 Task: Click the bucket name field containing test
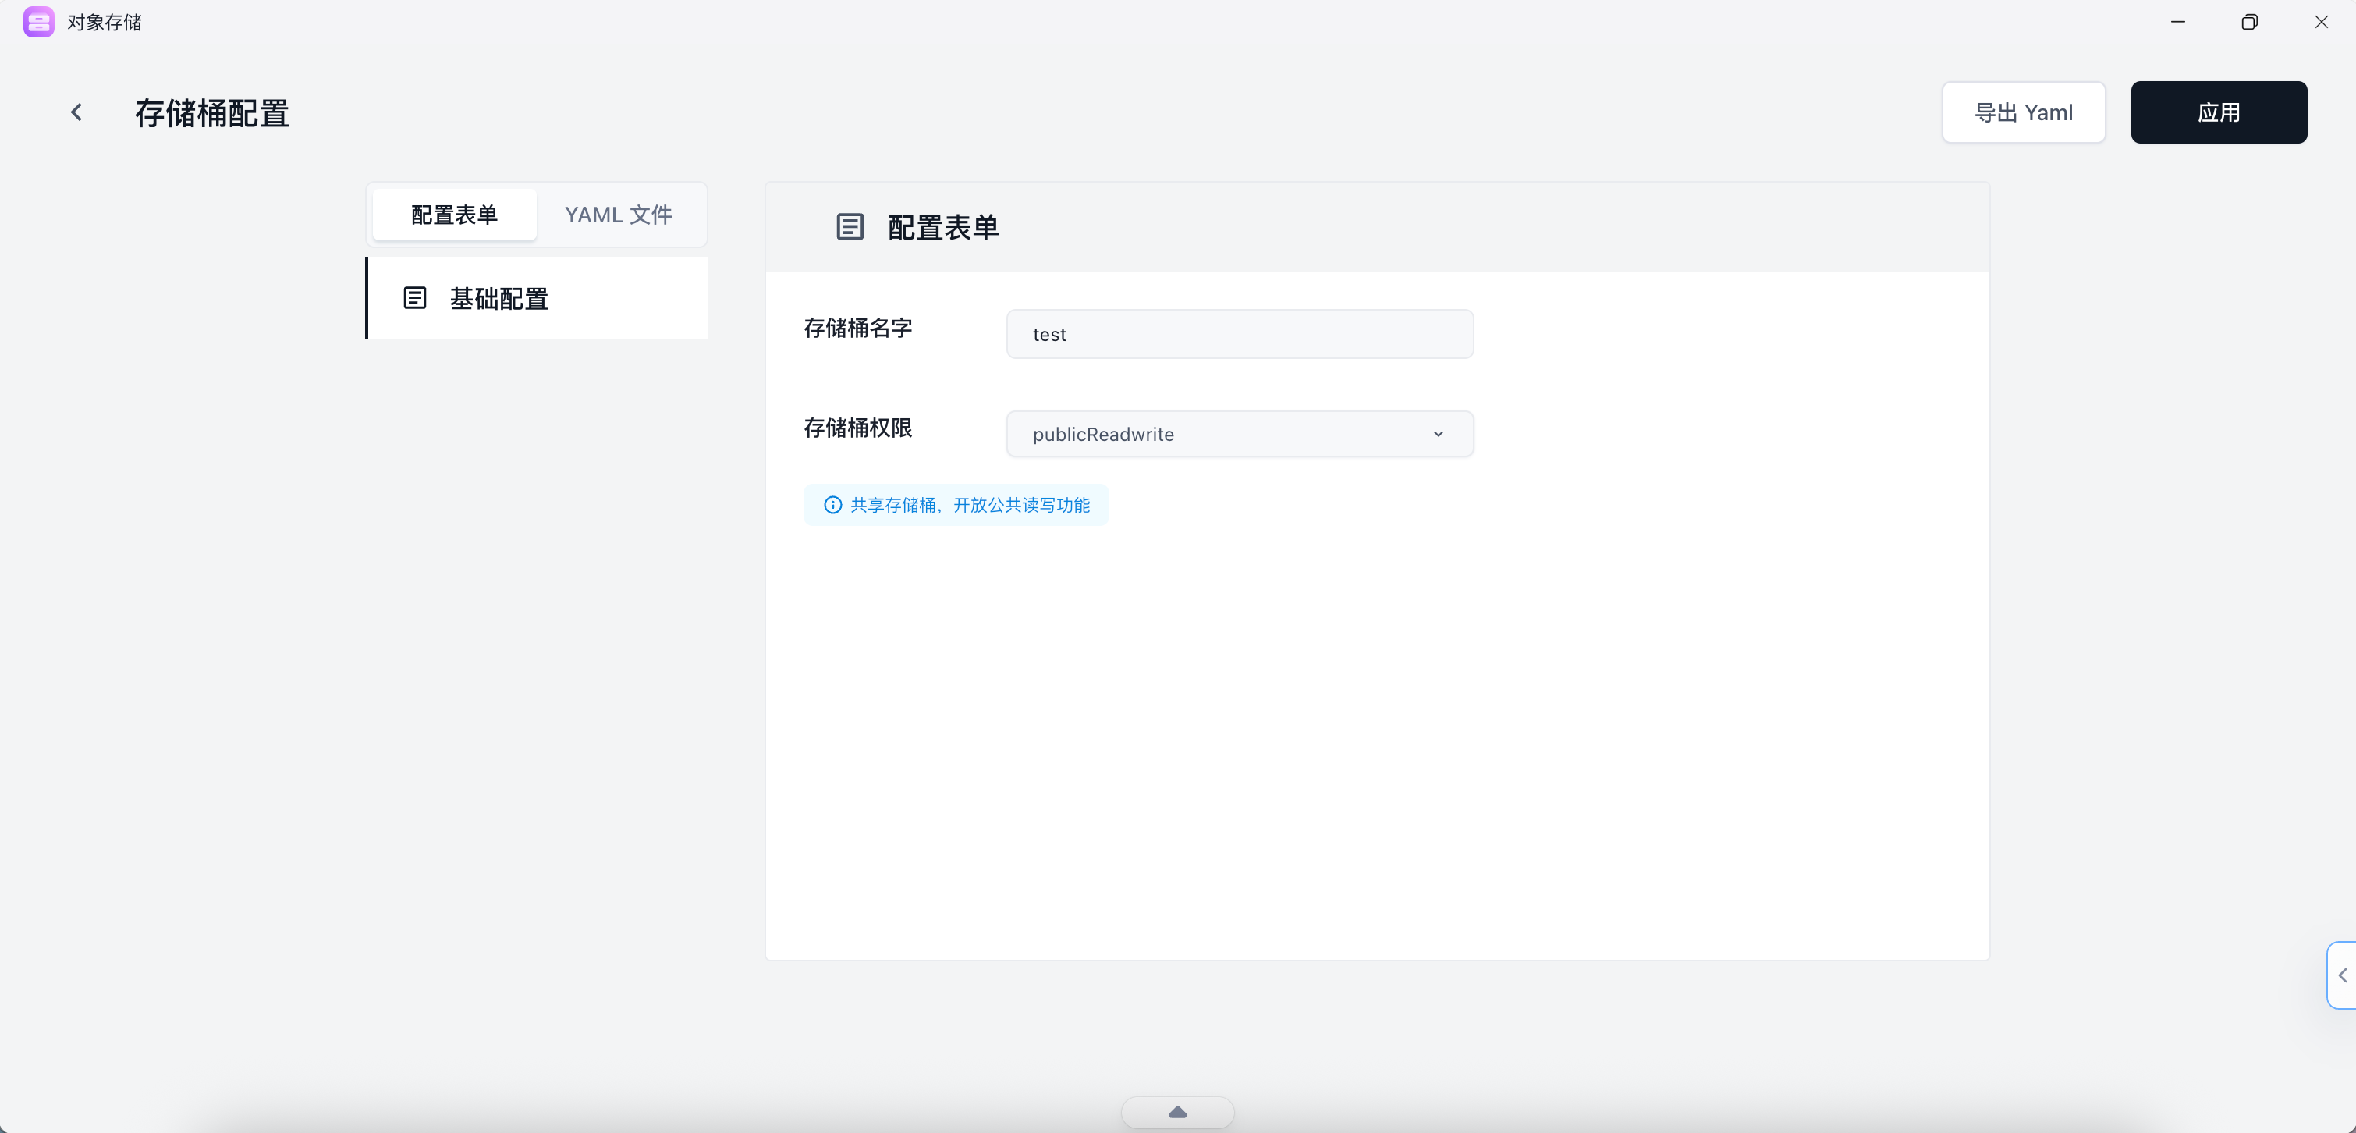(x=1240, y=334)
